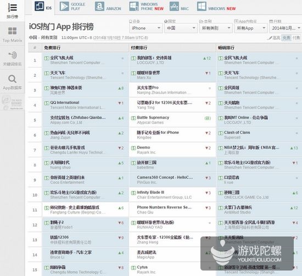Click IAP icon beside Infinity Blade III
The height and width of the screenshot is (276, 302).
point(133,193)
